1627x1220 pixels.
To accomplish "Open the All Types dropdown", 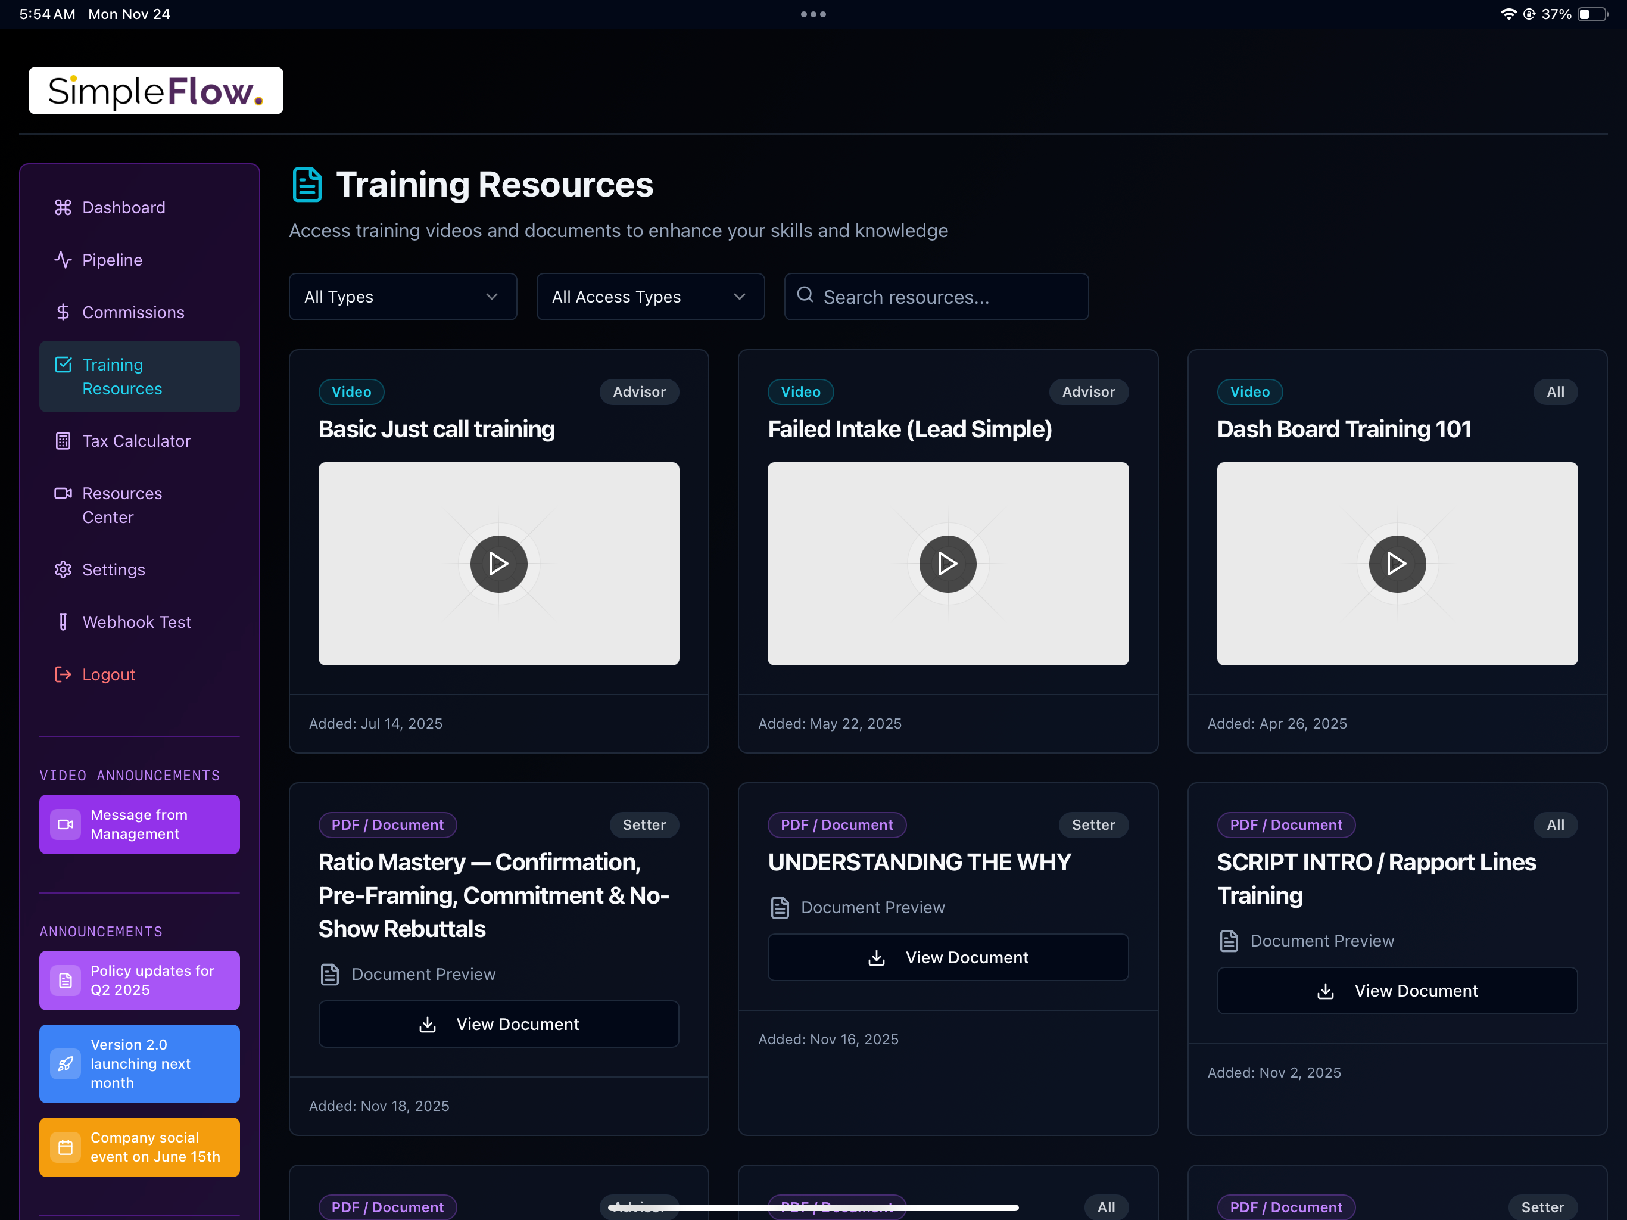I will 403,297.
